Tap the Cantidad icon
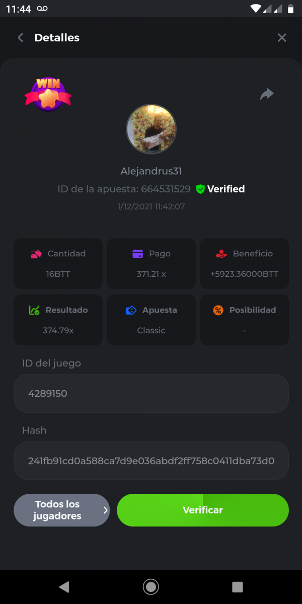This screenshot has height=604, width=302. click(36, 254)
